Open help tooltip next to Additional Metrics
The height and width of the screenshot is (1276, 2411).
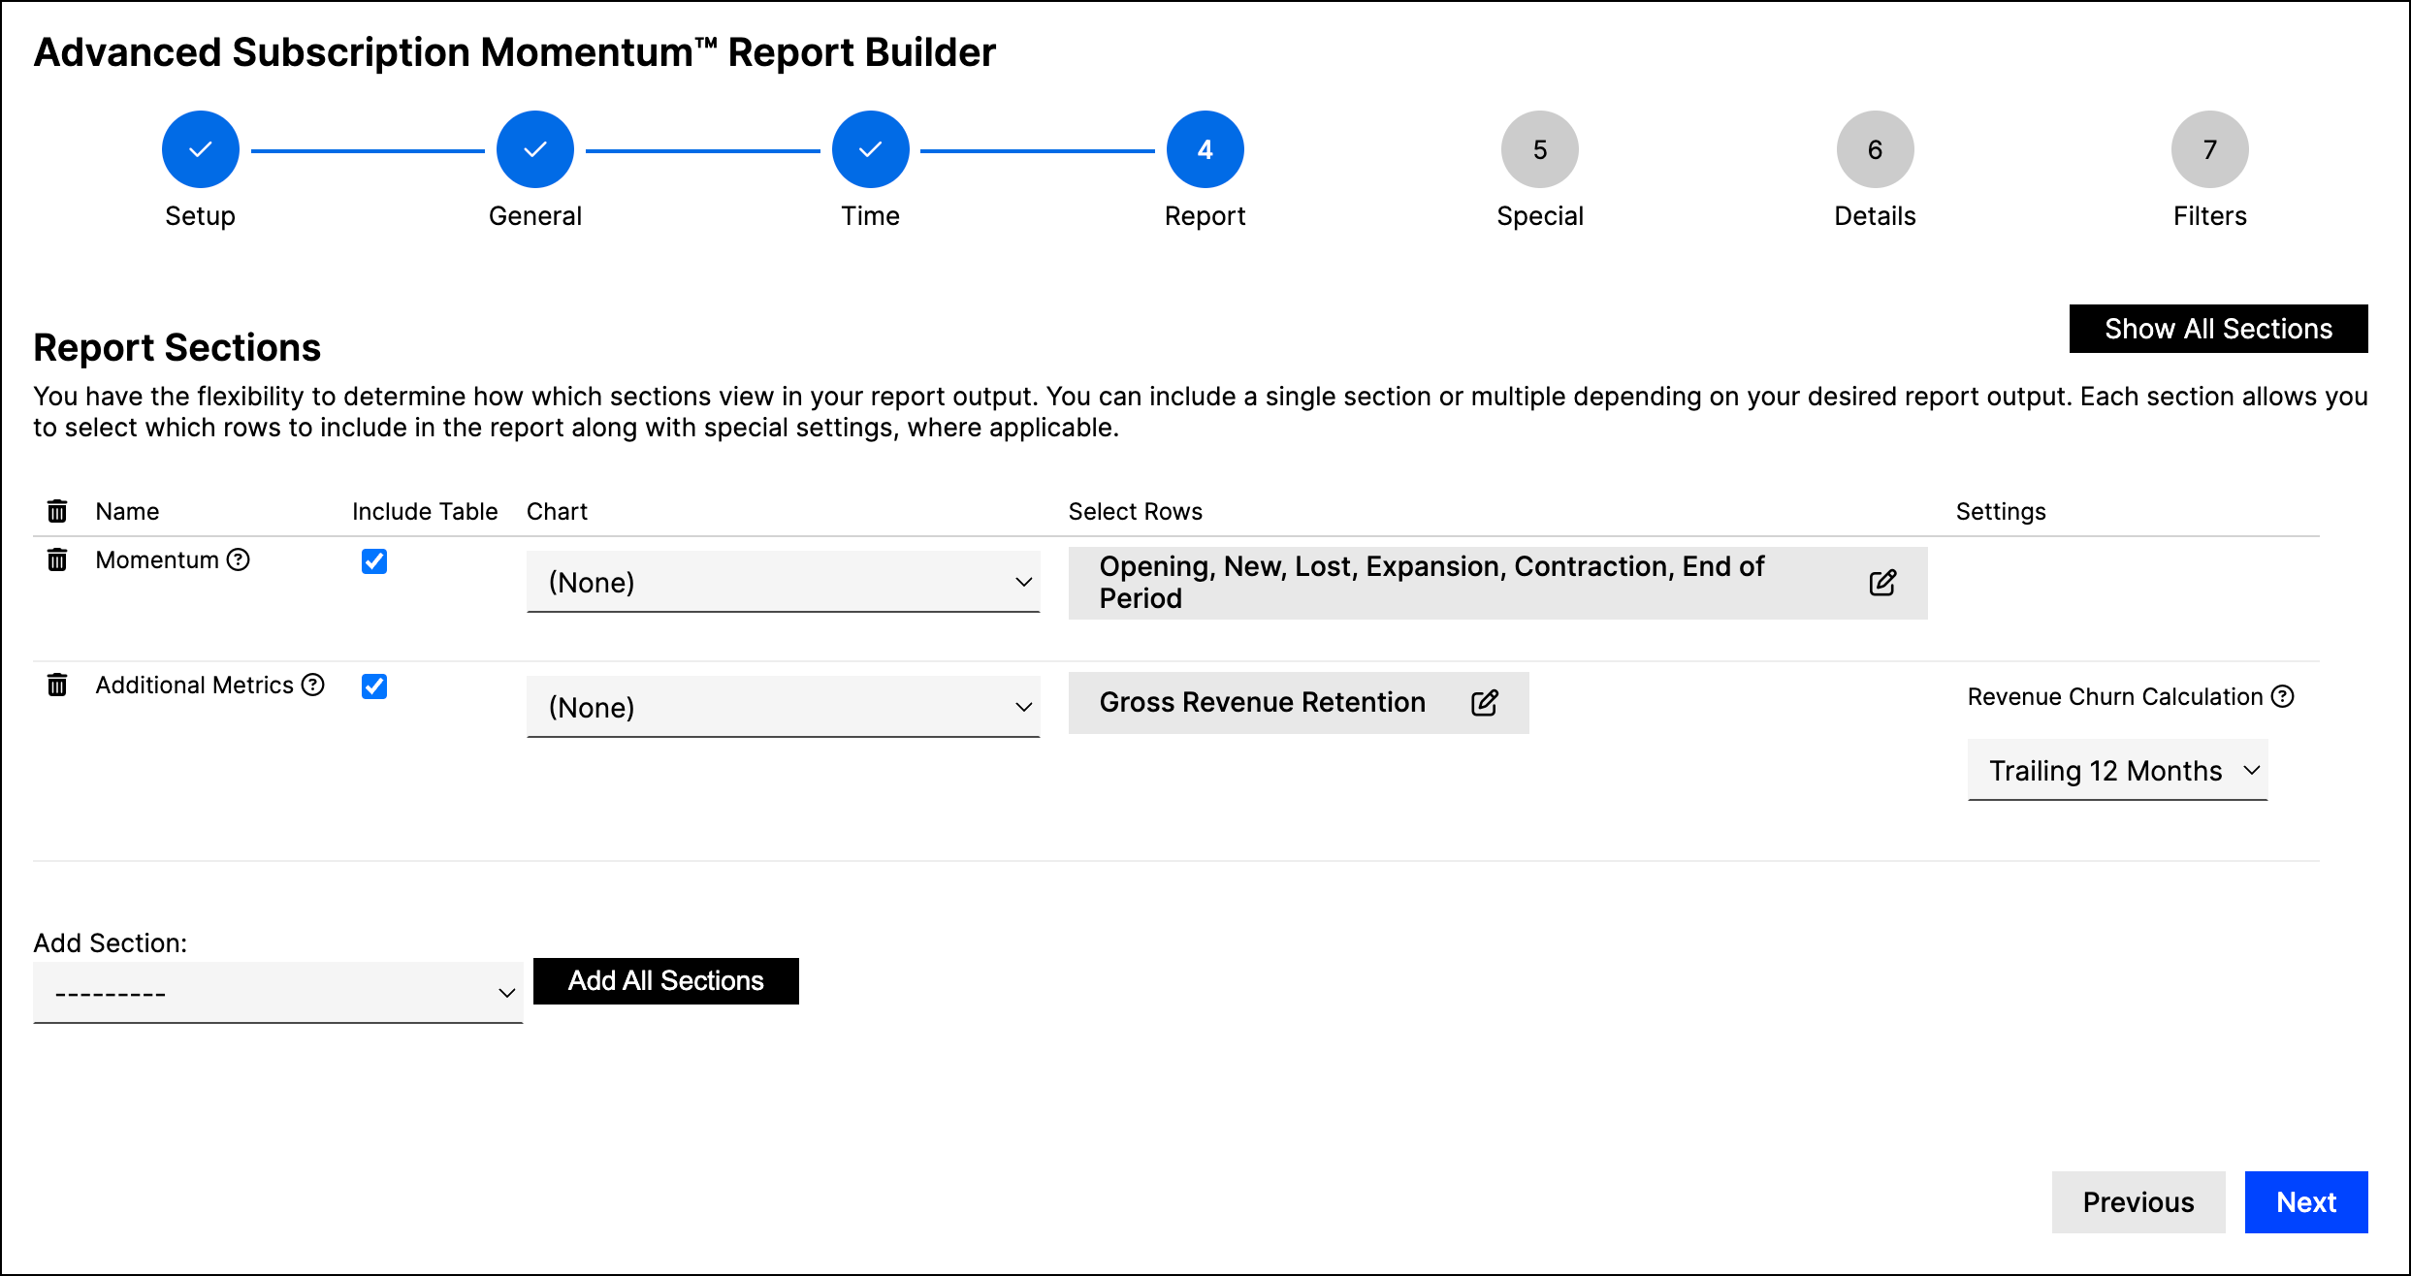tap(313, 685)
